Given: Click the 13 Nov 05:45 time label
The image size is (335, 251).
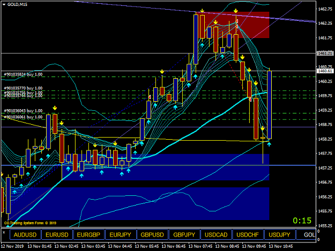Looking at the screenshot, I should (x=147, y=246).
